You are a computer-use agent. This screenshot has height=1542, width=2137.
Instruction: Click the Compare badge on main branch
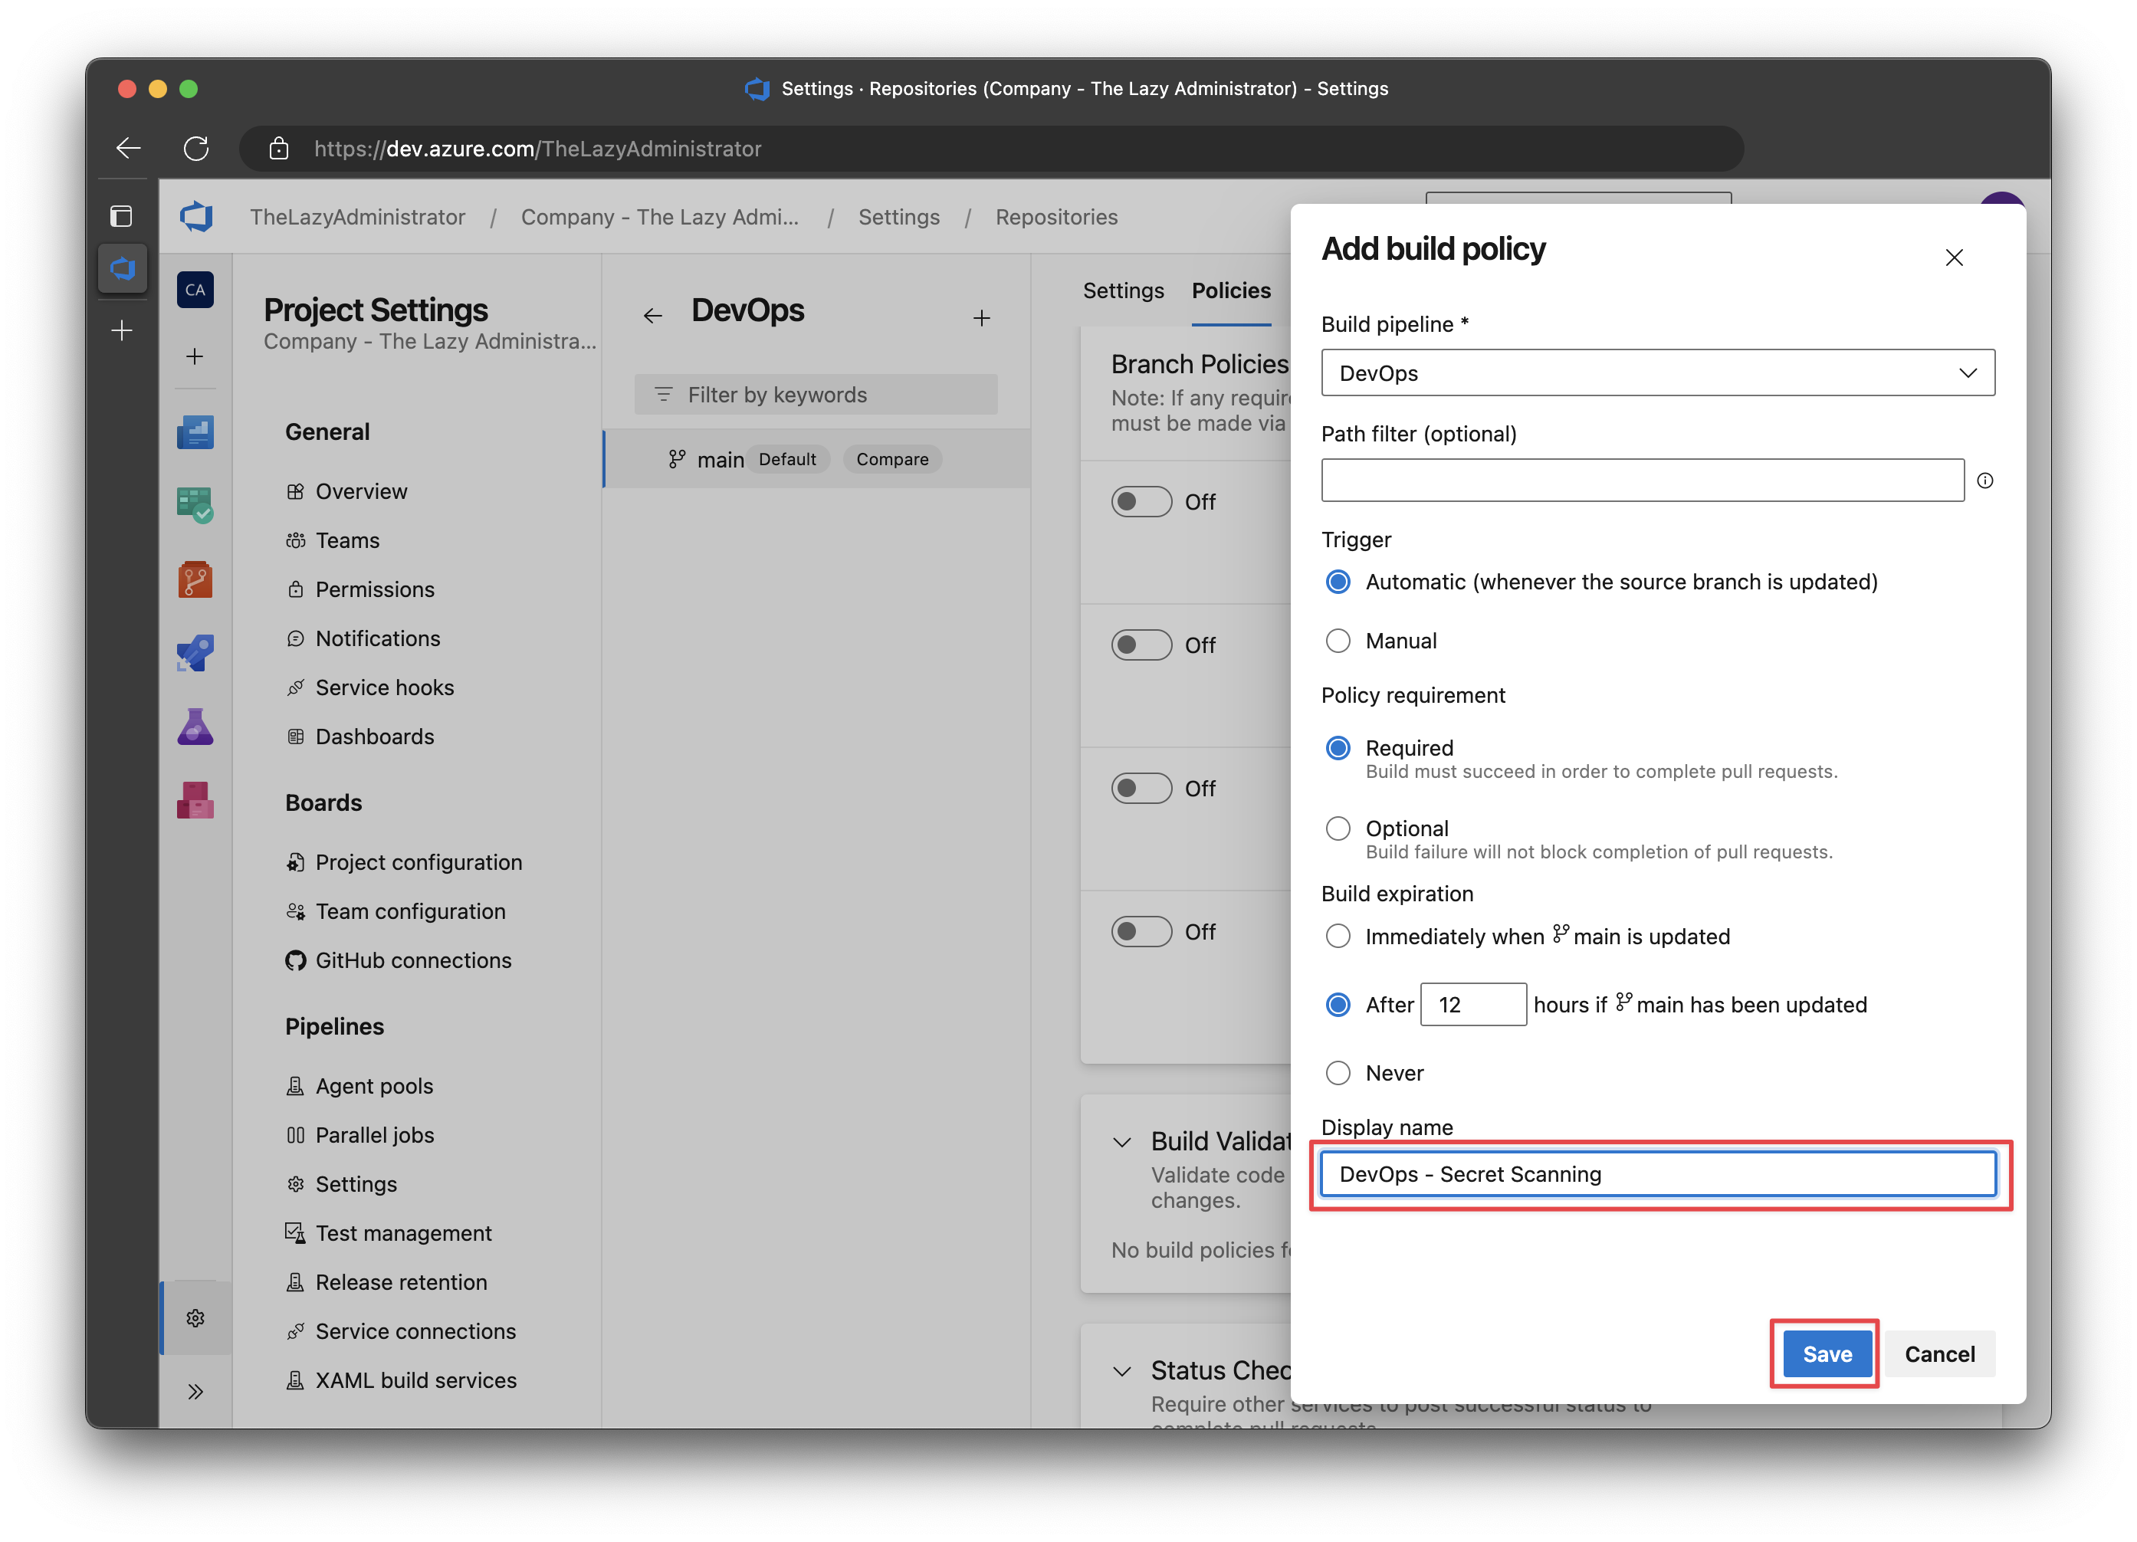[x=892, y=459]
